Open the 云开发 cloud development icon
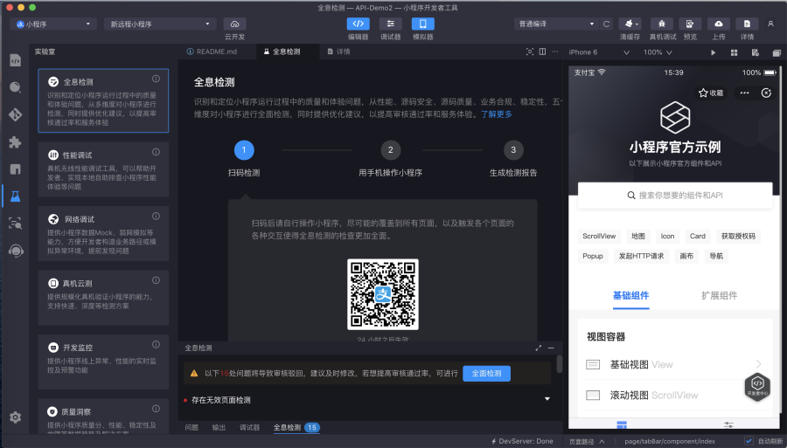 [x=234, y=24]
